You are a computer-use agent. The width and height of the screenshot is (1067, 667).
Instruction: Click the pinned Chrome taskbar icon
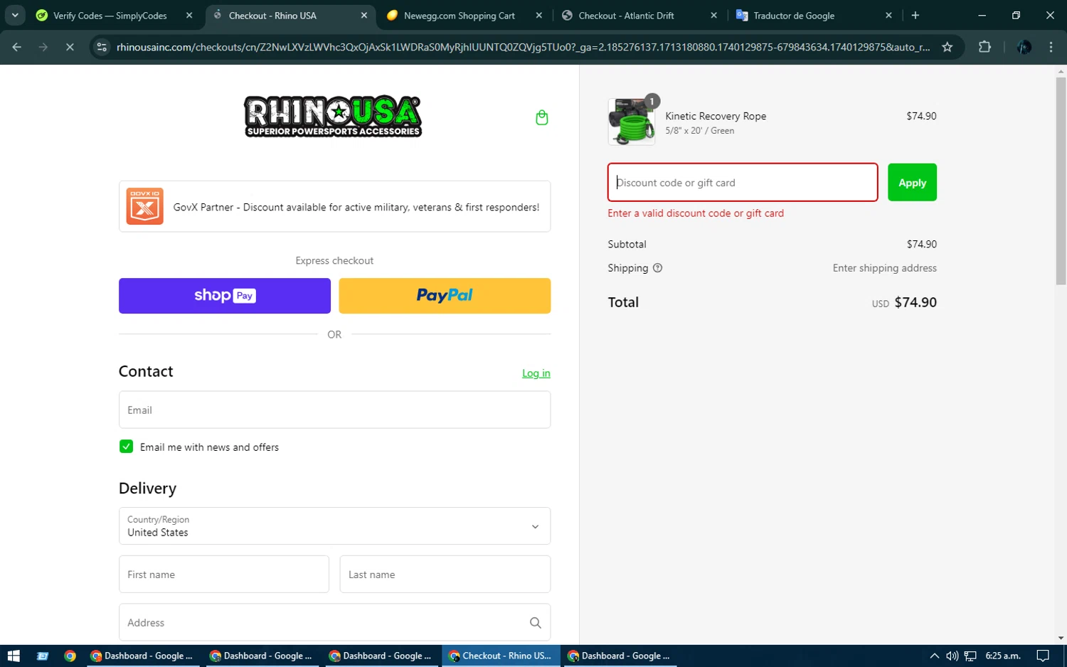(x=70, y=656)
